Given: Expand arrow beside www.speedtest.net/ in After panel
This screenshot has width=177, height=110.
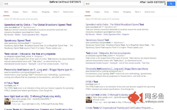Looking at the screenshot, I should [103, 27].
